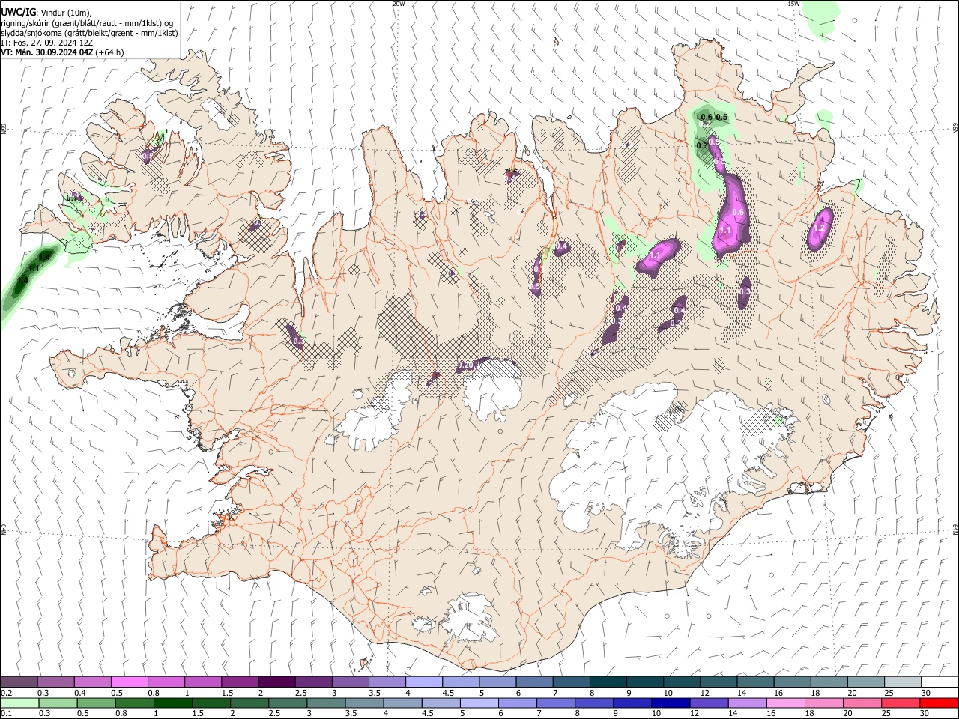Click the '64N' latitude label on the right edge
The width and height of the screenshot is (959, 719).
pyautogui.click(x=955, y=529)
